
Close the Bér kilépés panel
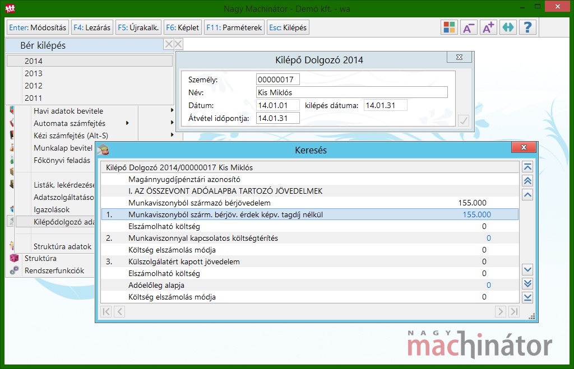(x=169, y=44)
